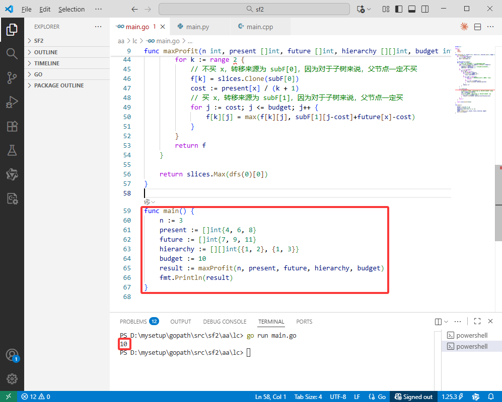Image resolution: width=502 pixels, height=402 pixels.
Task: Switch to the DEBUG CONSOLE tab
Action: coord(225,322)
